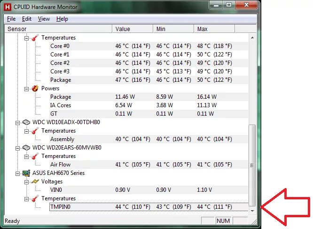Click the WDC WD10EADX-00TDHB0 label
The image size is (313, 229).
point(66,122)
